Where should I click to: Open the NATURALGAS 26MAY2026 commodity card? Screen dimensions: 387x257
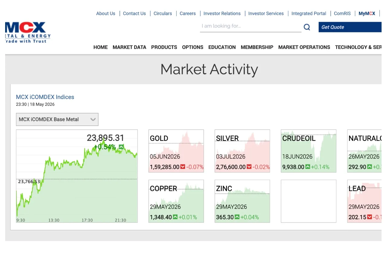coord(364,151)
